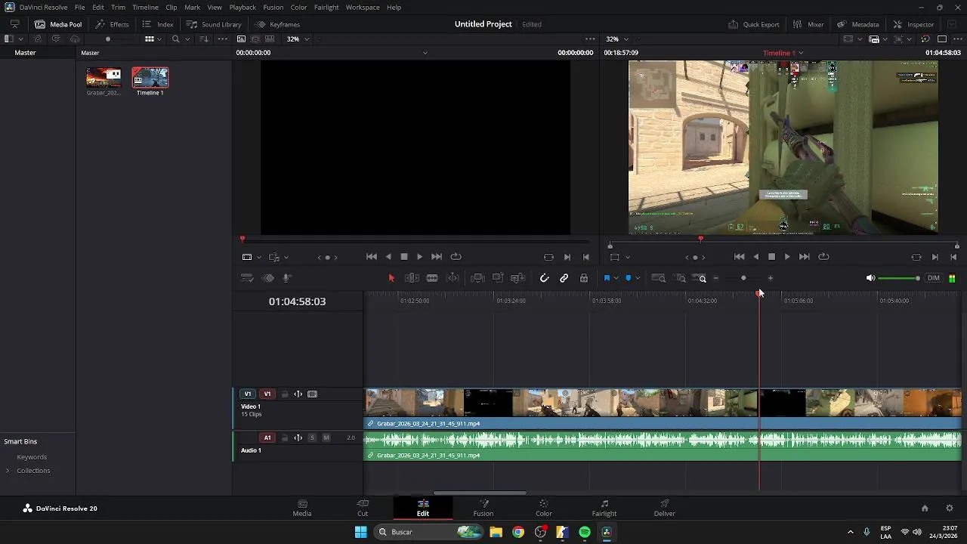The height and width of the screenshot is (544, 967).
Task: Open source clip name dropdown chevron
Action: pyautogui.click(x=425, y=53)
